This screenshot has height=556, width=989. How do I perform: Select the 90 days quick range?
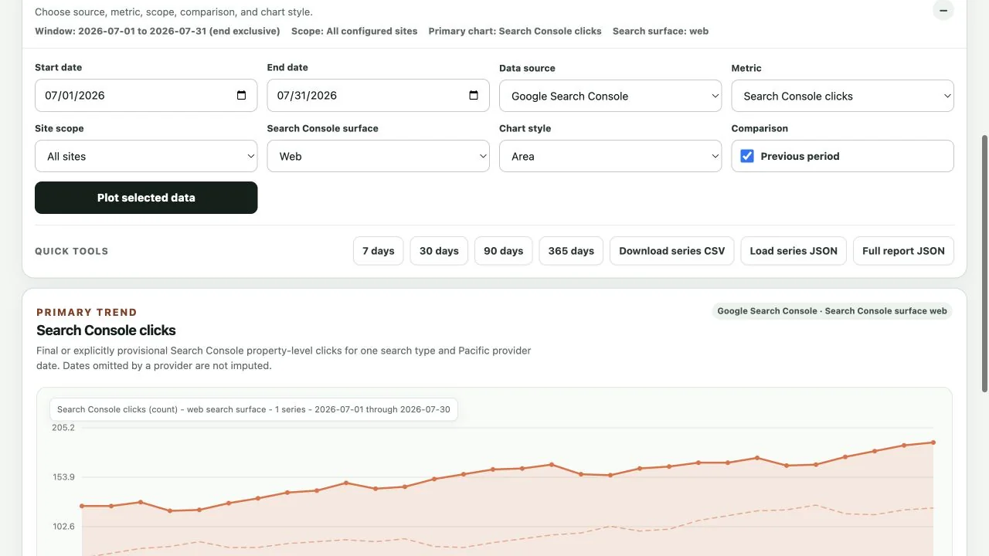[504, 251]
